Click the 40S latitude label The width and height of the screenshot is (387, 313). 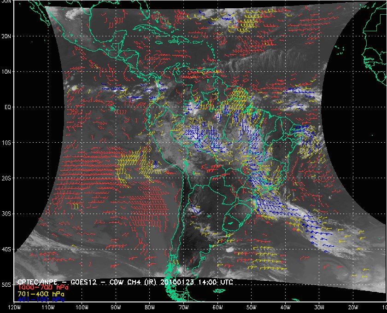6,249
